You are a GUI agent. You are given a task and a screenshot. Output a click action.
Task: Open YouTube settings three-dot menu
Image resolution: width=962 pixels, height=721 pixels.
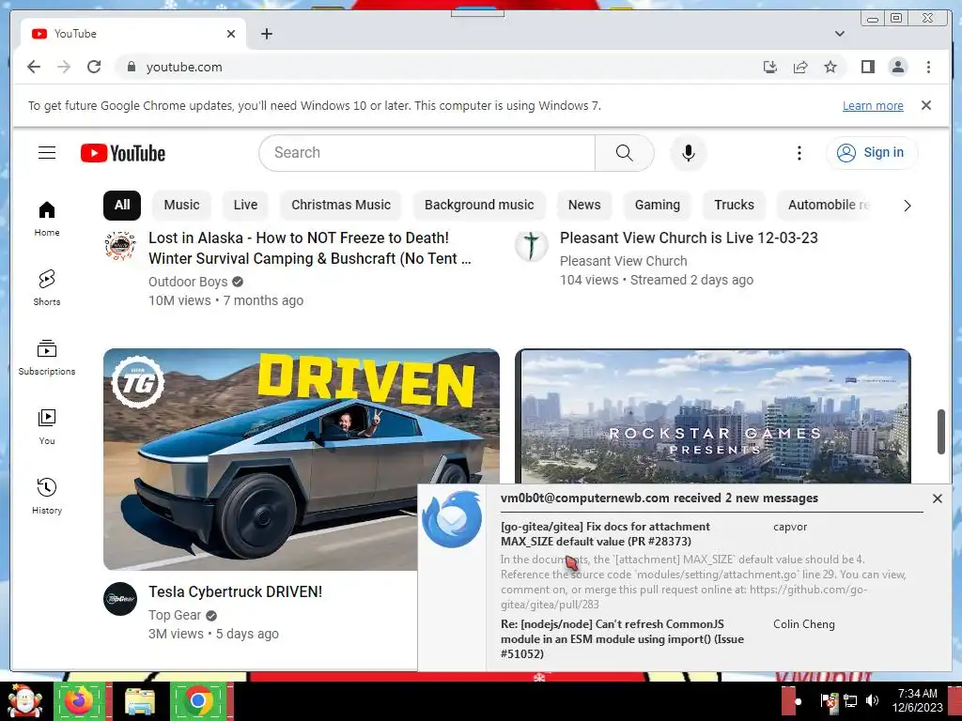(799, 153)
